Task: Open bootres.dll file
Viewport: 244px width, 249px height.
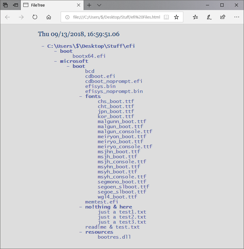Action: point(114,237)
